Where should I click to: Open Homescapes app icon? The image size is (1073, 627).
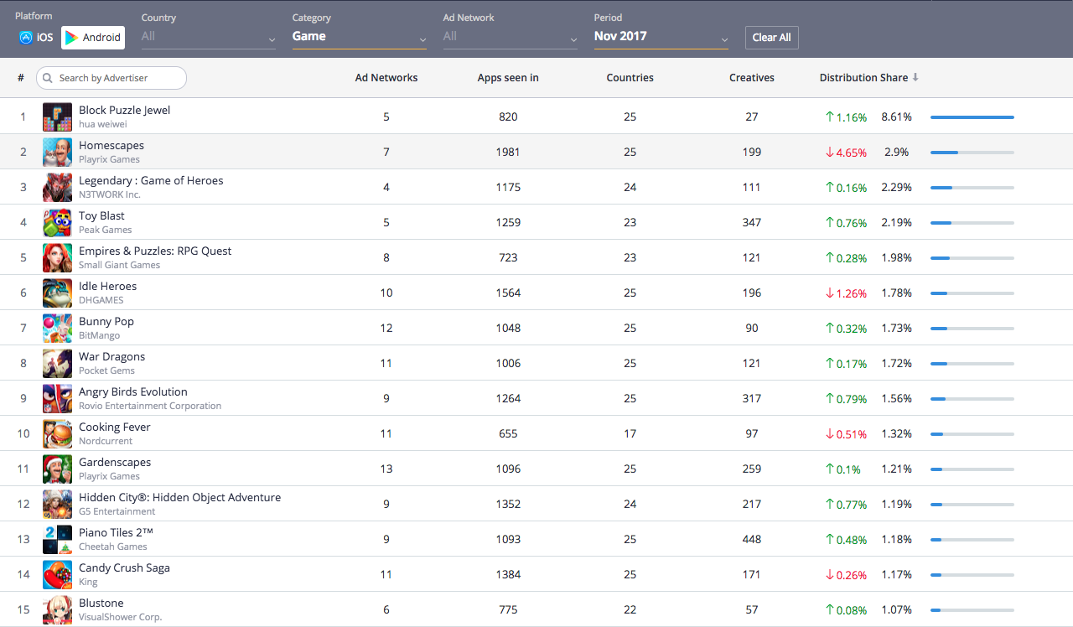tap(57, 153)
